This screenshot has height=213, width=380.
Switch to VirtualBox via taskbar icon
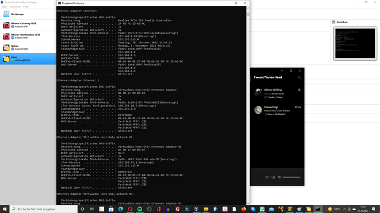[197, 209]
